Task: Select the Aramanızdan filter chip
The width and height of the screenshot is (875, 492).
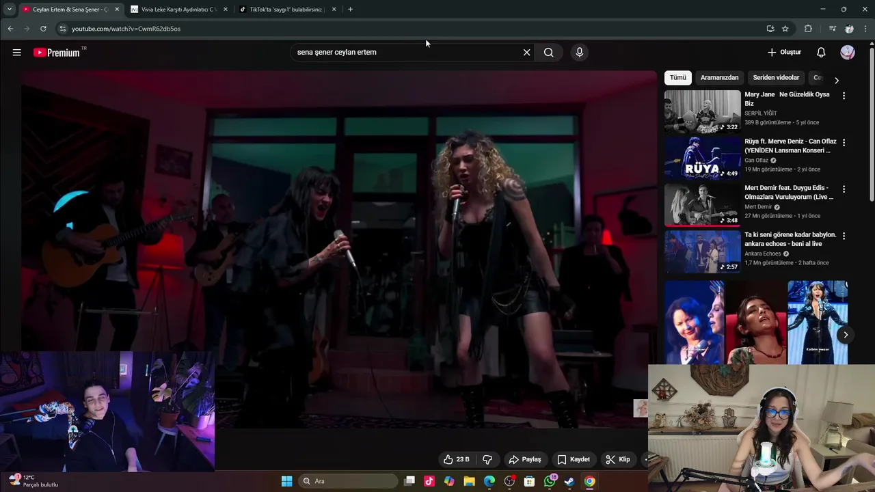Action: (719, 77)
